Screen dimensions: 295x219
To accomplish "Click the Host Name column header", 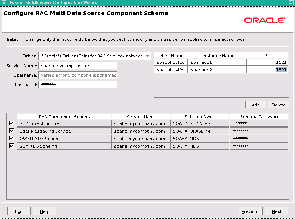I will [171, 56].
